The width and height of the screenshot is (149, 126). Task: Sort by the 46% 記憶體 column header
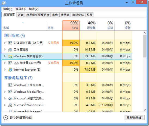point(88,26)
